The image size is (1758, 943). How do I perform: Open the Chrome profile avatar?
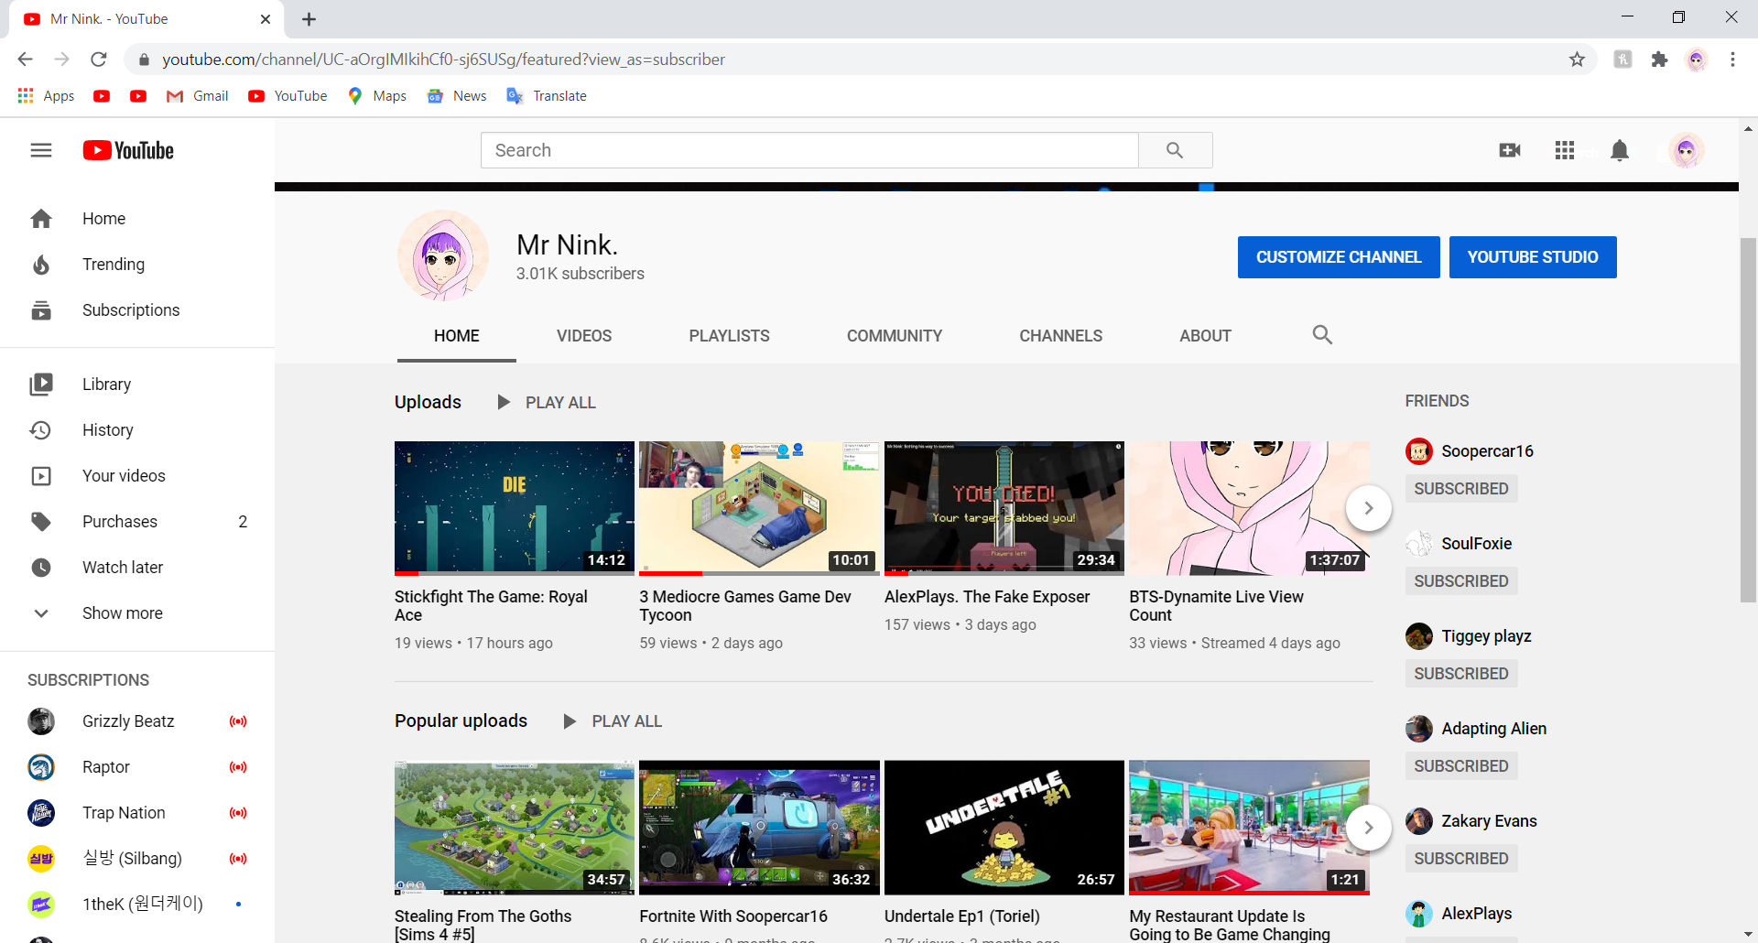pyautogui.click(x=1697, y=60)
